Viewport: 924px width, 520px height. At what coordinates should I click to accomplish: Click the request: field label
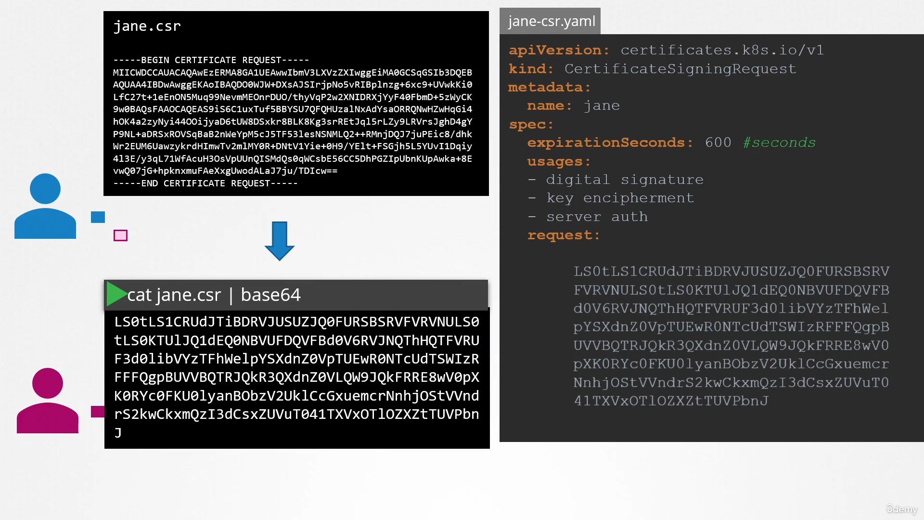[x=564, y=235]
